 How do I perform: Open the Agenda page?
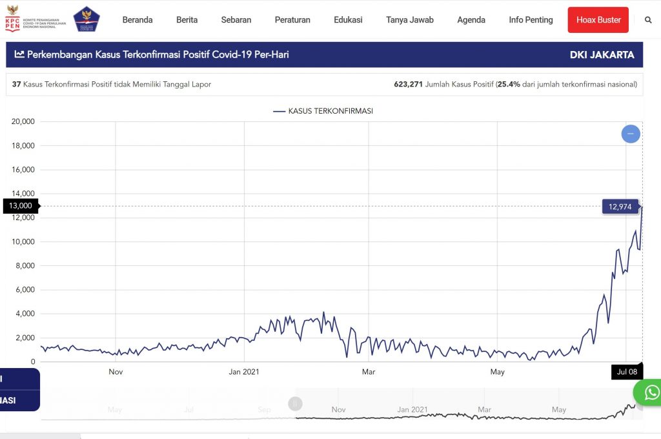[x=471, y=20]
